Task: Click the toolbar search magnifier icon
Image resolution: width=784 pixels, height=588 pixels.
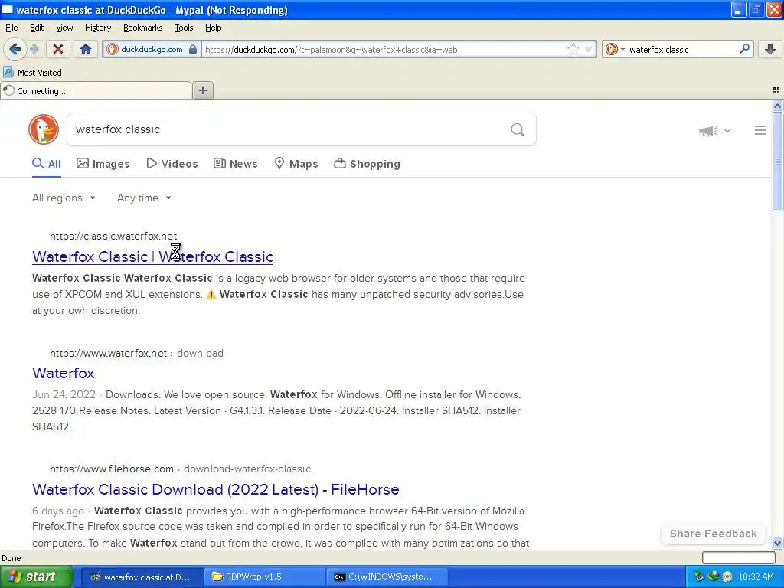Action: (x=744, y=49)
